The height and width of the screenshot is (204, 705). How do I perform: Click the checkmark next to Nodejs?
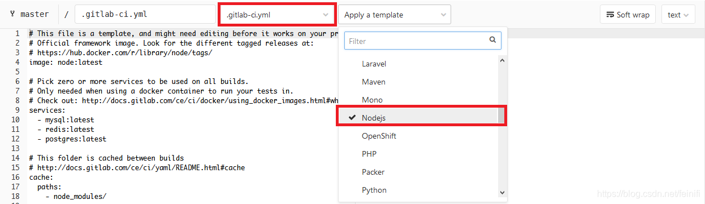pos(352,118)
